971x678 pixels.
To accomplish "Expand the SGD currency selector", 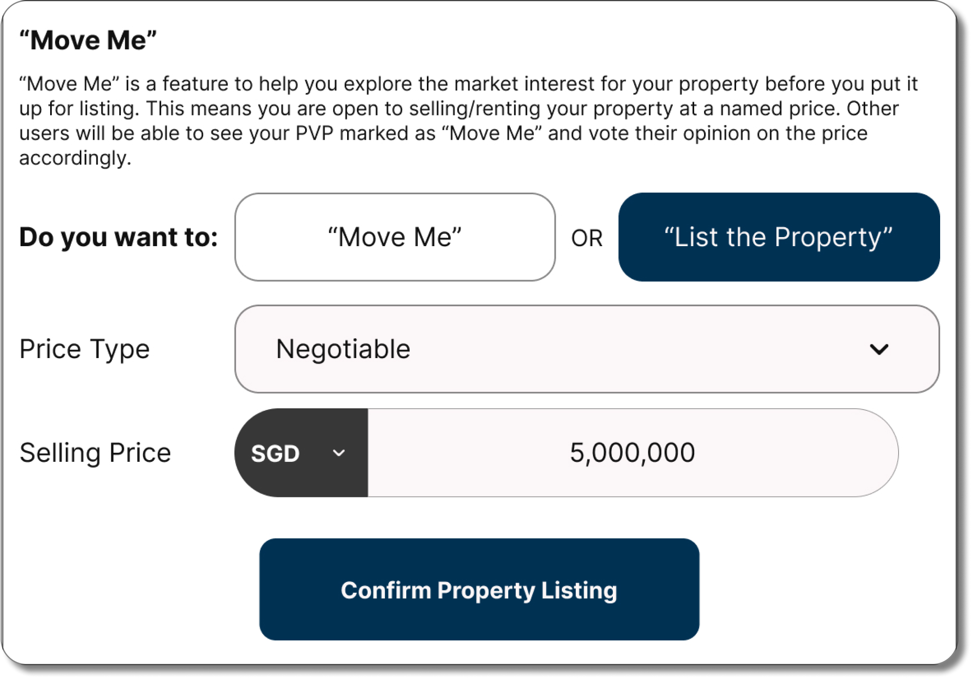I will tap(301, 453).
